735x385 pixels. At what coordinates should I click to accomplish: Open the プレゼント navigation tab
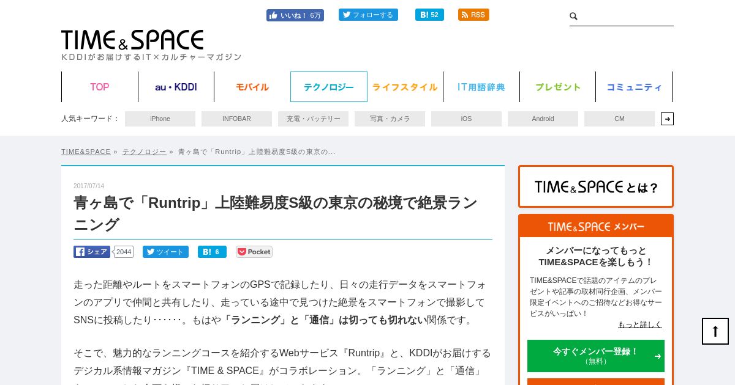coord(557,87)
